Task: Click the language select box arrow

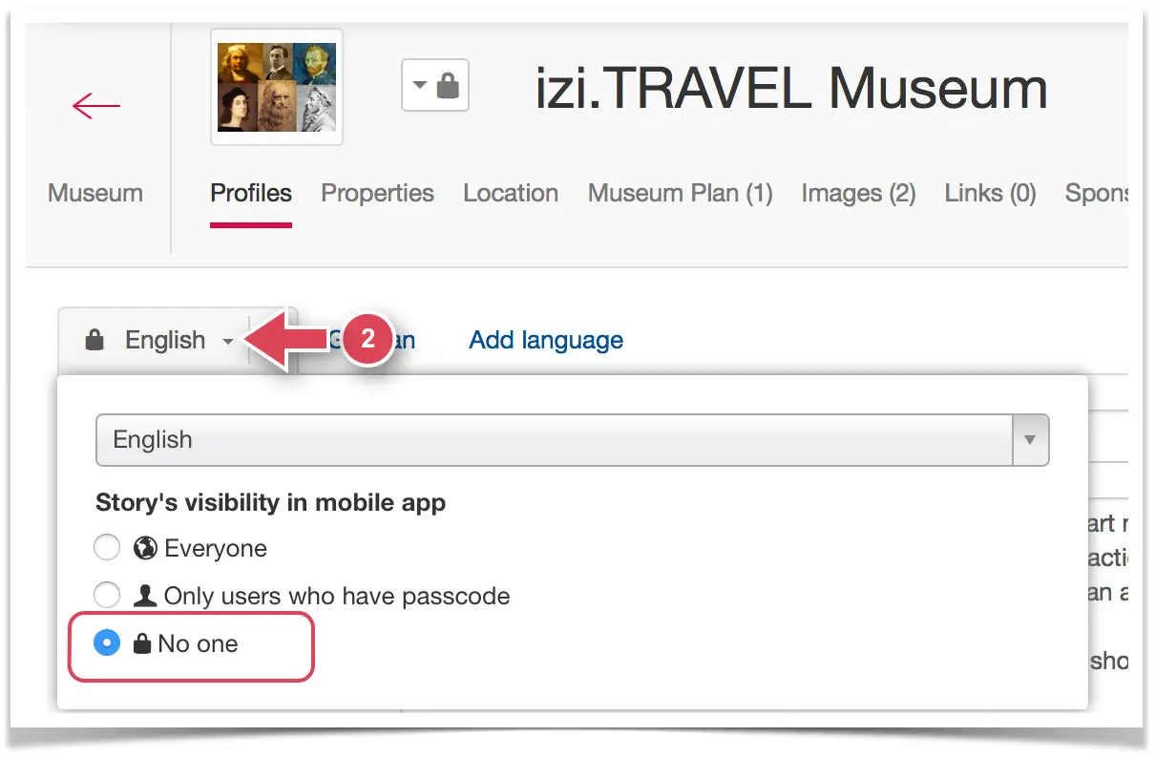Action: click(1030, 440)
